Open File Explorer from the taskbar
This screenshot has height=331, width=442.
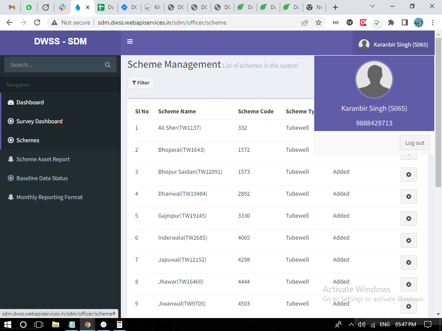tap(55, 325)
